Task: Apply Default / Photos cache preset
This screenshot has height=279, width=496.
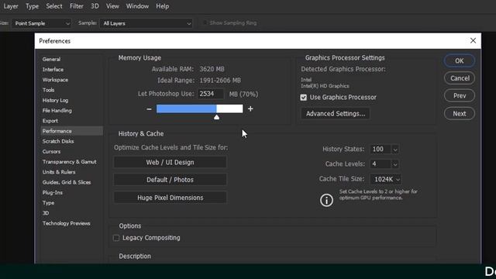Action: click(170, 180)
